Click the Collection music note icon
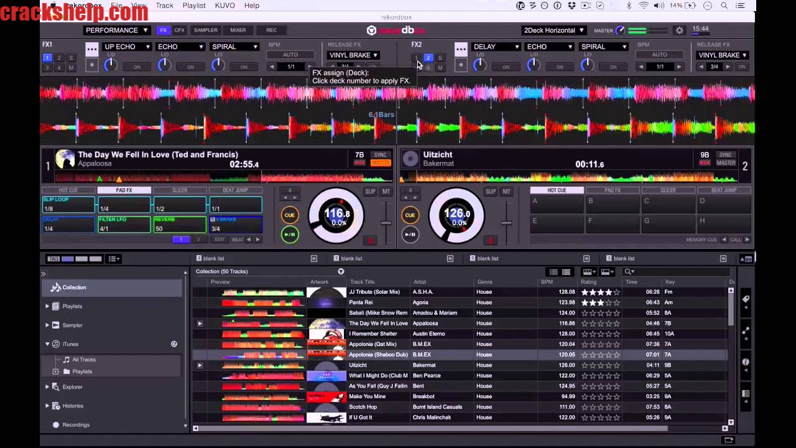This screenshot has height=448, width=796. (55, 287)
